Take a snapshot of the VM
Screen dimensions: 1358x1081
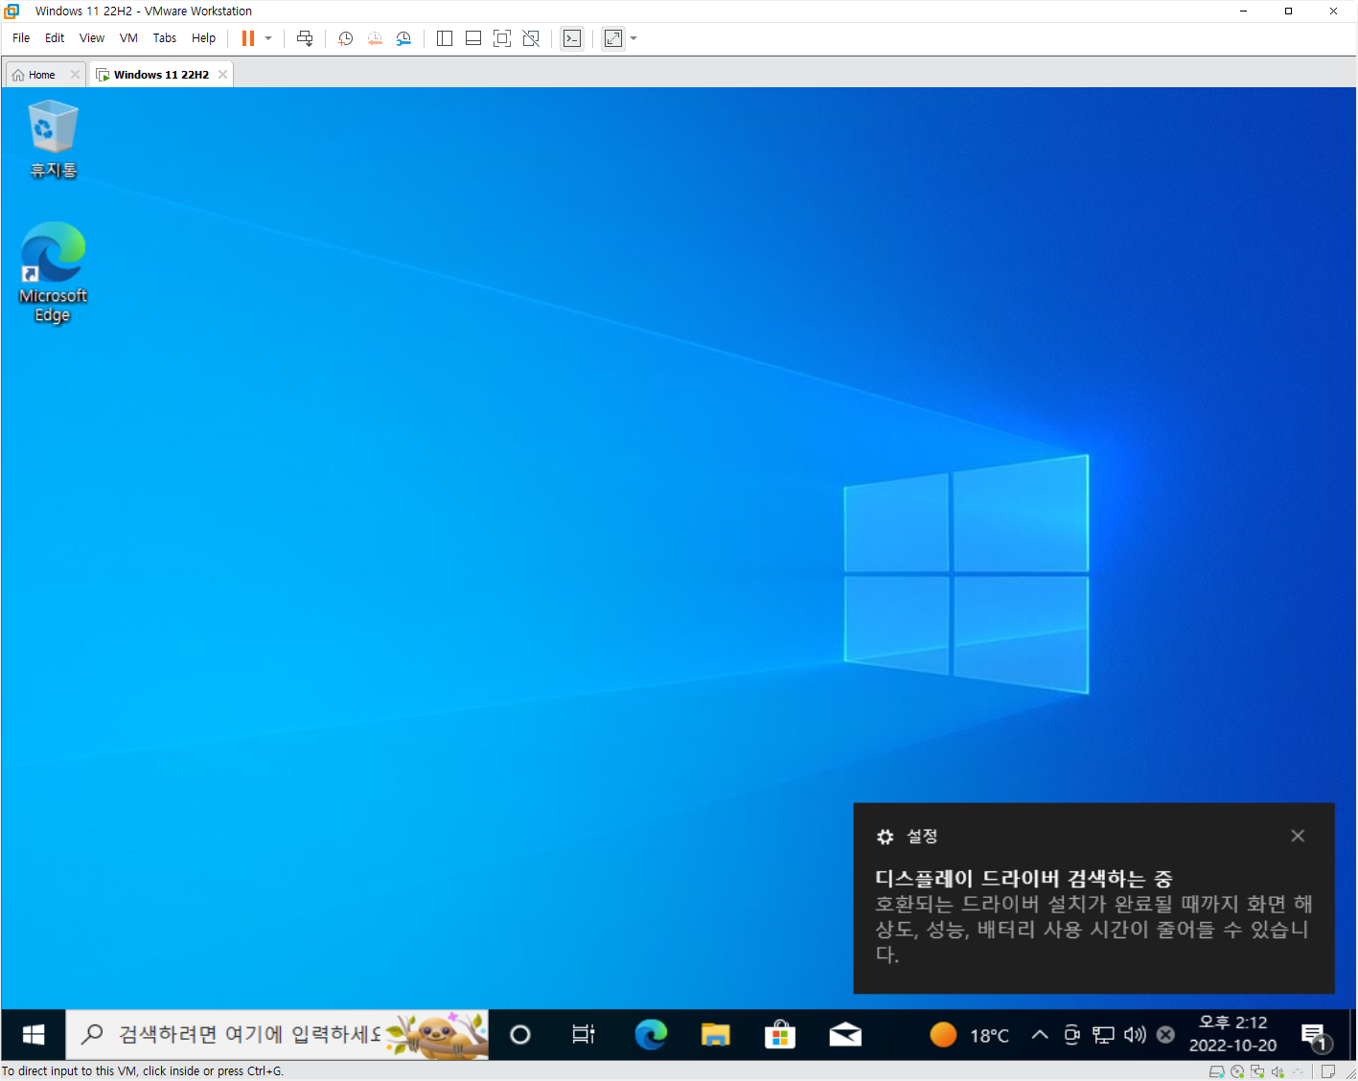point(346,38)
